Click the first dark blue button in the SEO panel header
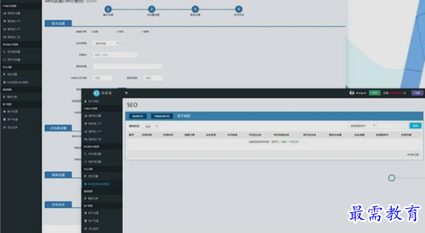This screenshot has height=233, width=425. (138, 116)
